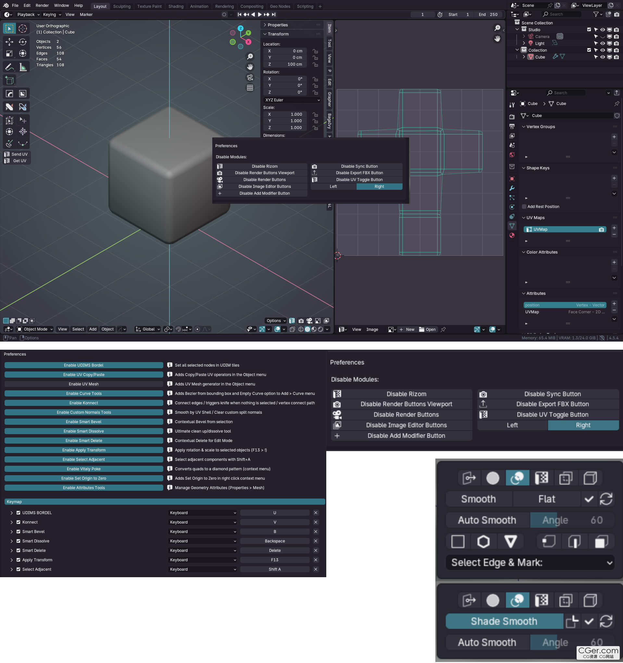Select the Measure tool icon

(23, 67)
